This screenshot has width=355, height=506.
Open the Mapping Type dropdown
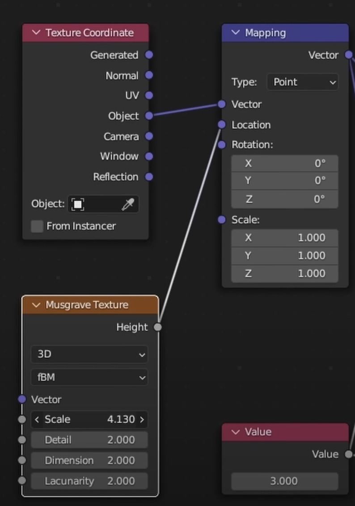click(302, 82)
